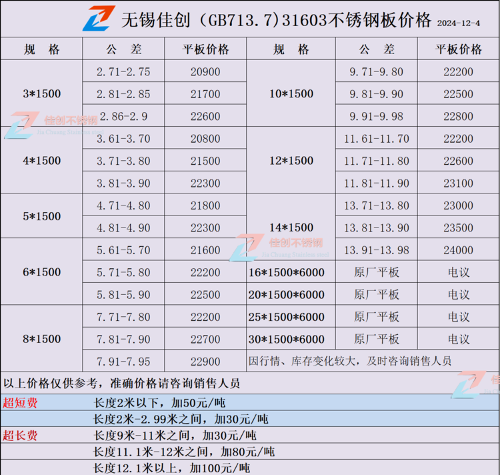Select the 3*1500 specification cell

[41, 93]
